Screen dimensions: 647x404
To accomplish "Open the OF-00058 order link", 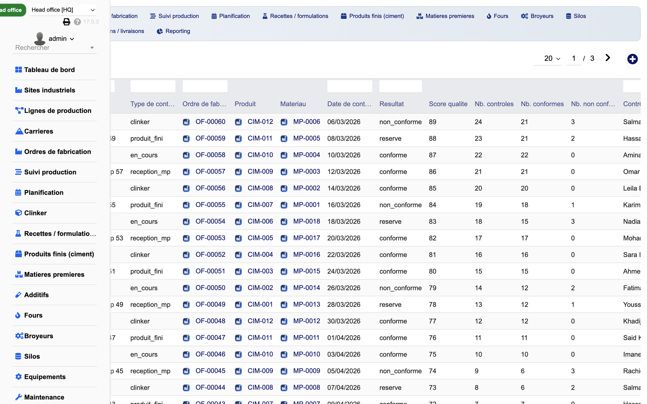I will [x=210, y=155].
